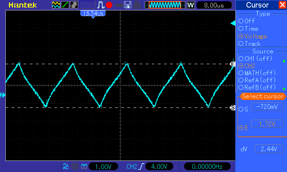The height and width of the screenshot is (172, 287).
Task: Click the red record/stop button
Action: click(x=109, y=5)
